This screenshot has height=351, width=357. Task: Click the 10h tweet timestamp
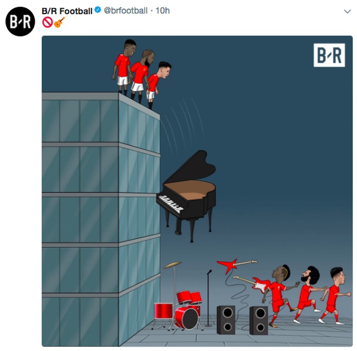tap(163, 10)
